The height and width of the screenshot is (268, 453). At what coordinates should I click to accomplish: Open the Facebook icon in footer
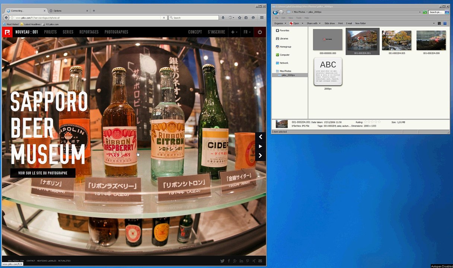coord(229,261)
